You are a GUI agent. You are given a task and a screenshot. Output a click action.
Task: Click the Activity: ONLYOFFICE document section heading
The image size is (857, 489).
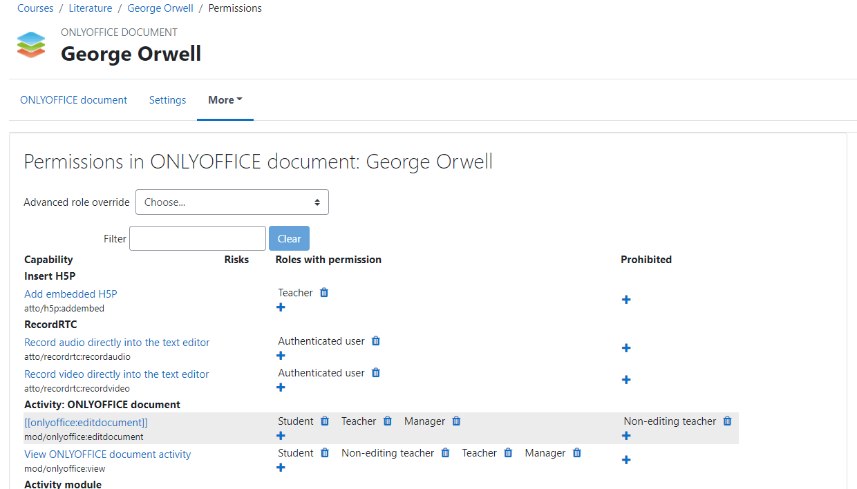coord(102,405)
